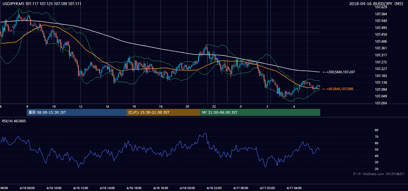Click RSI scale level 60
This screenshot has width=408, height=191.
tap(376, 143)
